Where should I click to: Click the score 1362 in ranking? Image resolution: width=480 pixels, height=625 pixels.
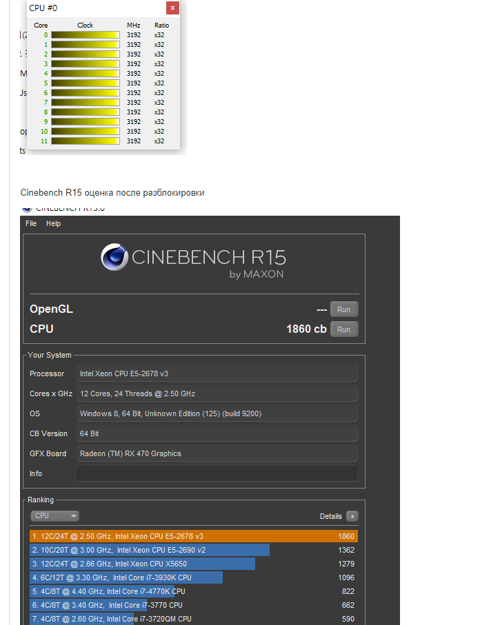(346, 550)
